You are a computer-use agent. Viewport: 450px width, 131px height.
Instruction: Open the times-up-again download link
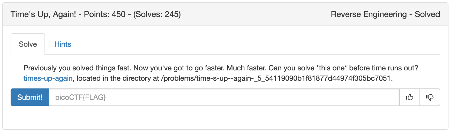click(x=48, y=78)
